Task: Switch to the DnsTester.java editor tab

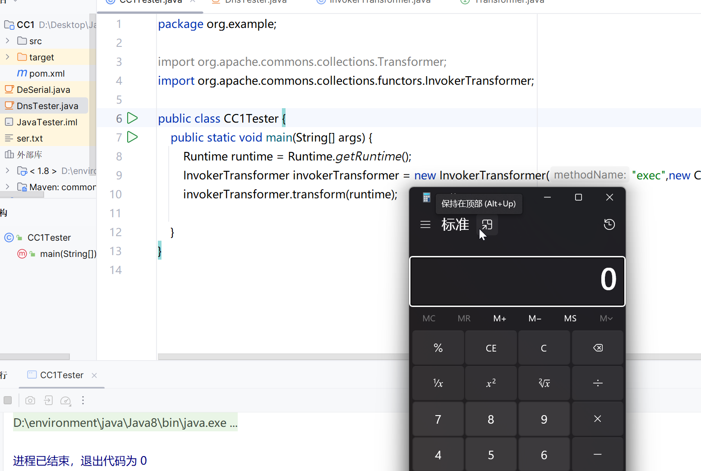Action: (x=255, y=2)
